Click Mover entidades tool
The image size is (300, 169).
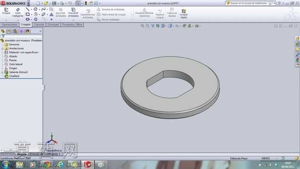pos(108,19)
